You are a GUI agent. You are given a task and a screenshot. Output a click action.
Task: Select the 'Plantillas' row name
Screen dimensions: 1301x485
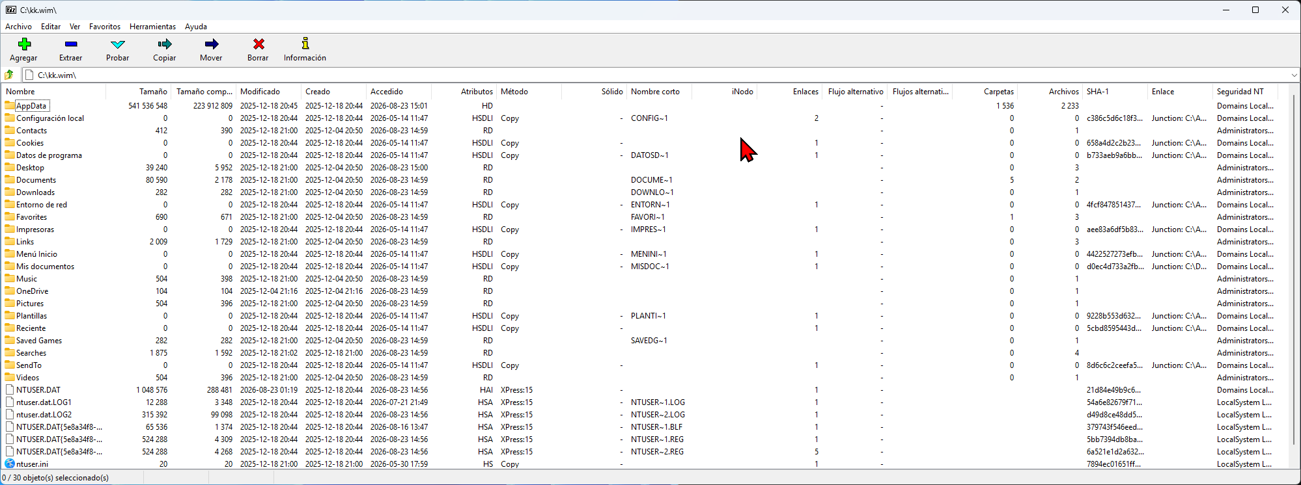point(31,316)
